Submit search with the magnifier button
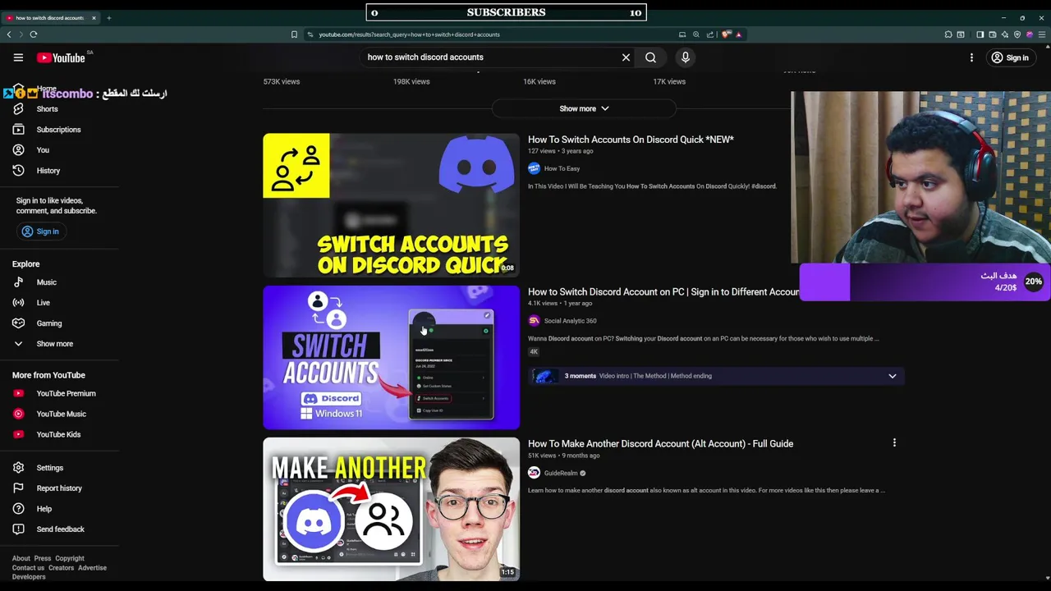 click(650, 57)
